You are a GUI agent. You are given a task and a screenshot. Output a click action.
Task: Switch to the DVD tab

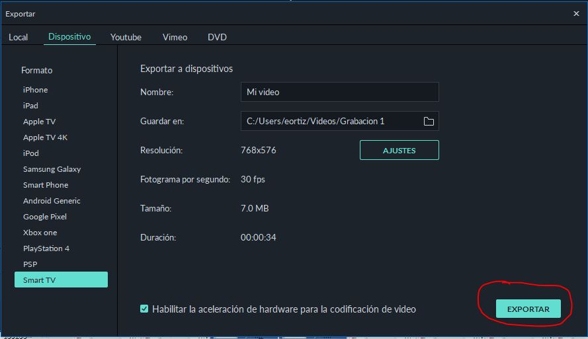pos(217,37)
